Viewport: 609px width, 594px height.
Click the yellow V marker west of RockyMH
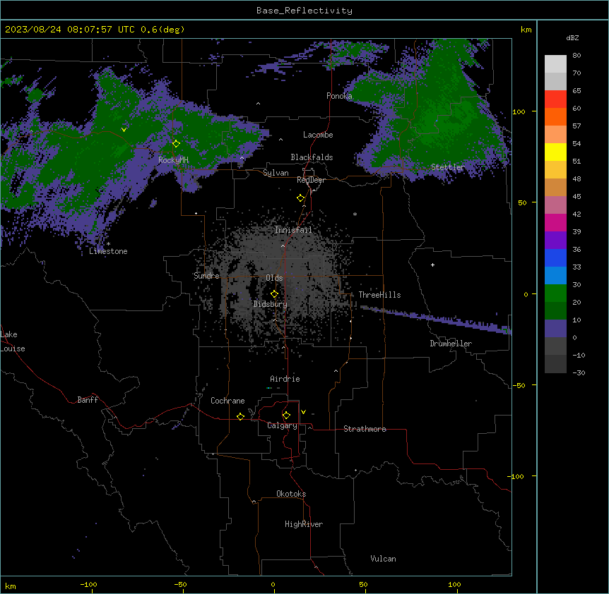click(x=124, y=130)
